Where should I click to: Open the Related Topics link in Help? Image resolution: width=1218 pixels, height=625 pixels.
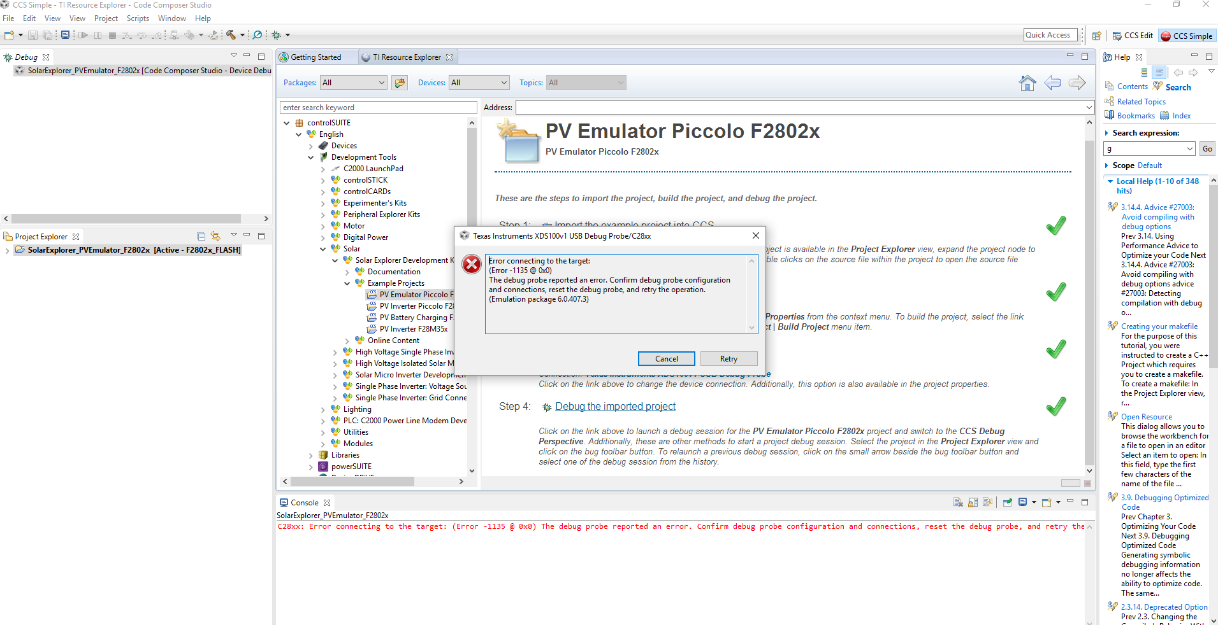coord(1141,102)
